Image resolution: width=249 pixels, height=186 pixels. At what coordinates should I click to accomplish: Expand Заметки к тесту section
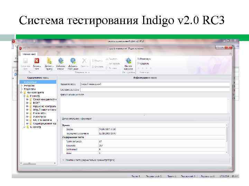pyautogui.click(x=63, y=160)
